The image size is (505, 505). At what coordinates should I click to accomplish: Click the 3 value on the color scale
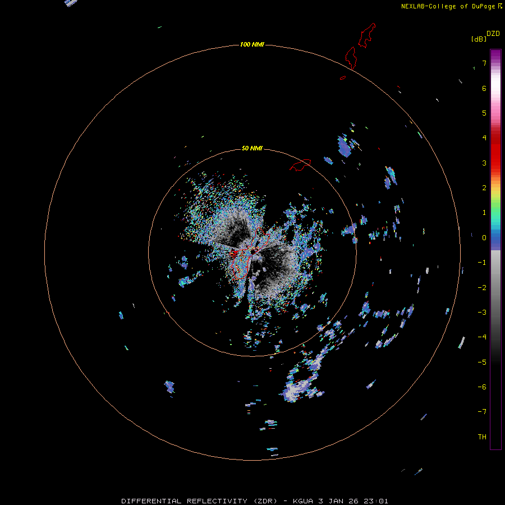click(484, 163)
